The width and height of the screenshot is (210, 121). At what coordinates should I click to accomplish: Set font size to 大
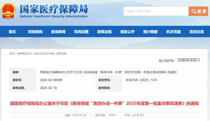coord(135,115)
